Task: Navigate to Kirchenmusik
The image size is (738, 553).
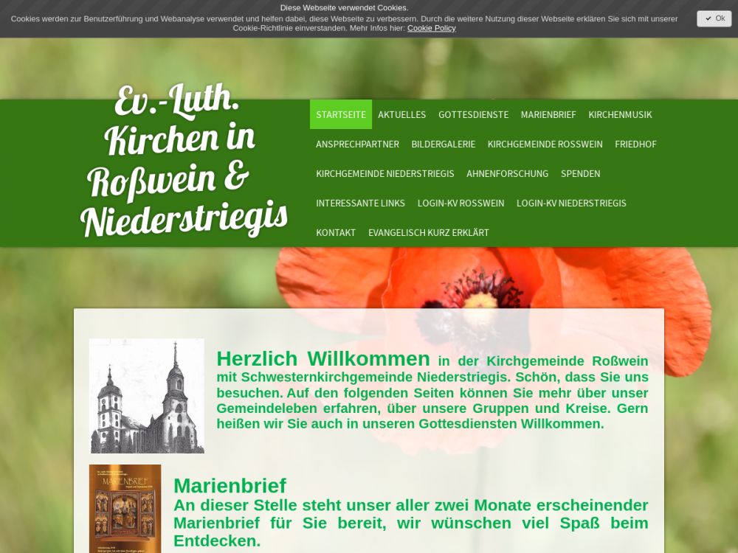Action: 620,114
